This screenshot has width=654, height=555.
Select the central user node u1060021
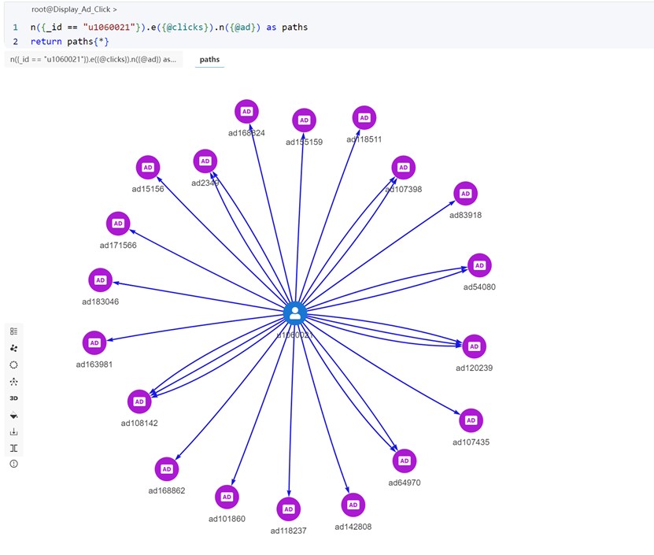[294, 313]
